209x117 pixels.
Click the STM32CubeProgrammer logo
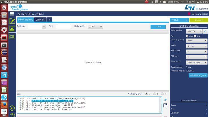19,8
